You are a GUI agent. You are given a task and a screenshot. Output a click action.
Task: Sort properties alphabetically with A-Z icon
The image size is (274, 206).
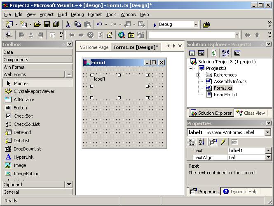[201, 142]
